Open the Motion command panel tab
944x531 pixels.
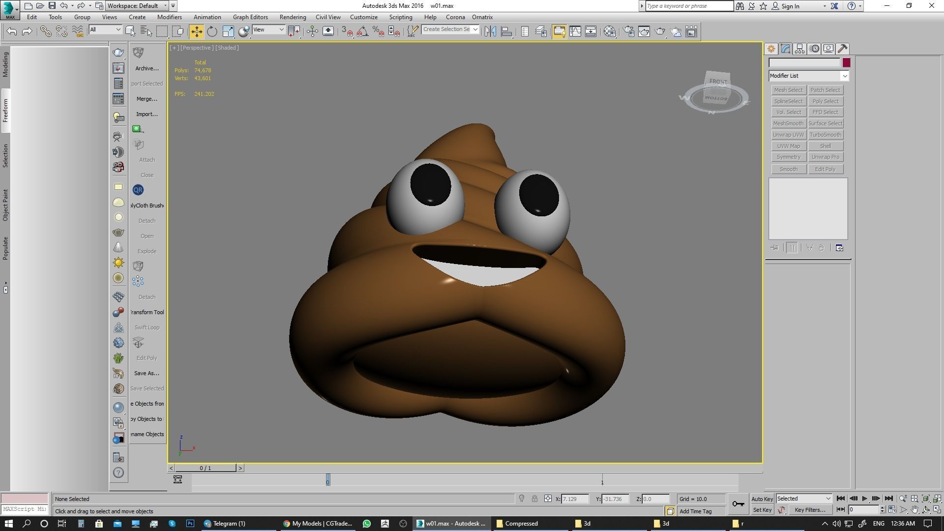point(814,49)
